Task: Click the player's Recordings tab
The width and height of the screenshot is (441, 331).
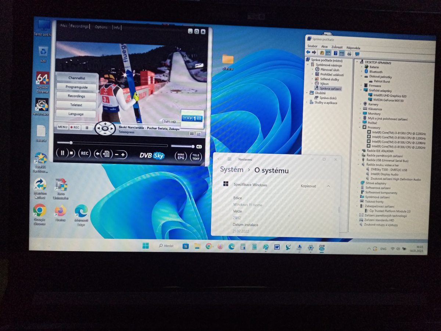Action: tap(80, 26)
